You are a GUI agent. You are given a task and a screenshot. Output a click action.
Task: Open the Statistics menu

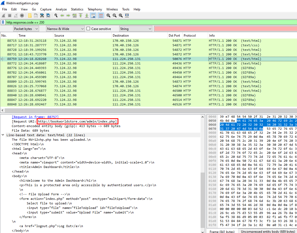(x=77, y=9)
